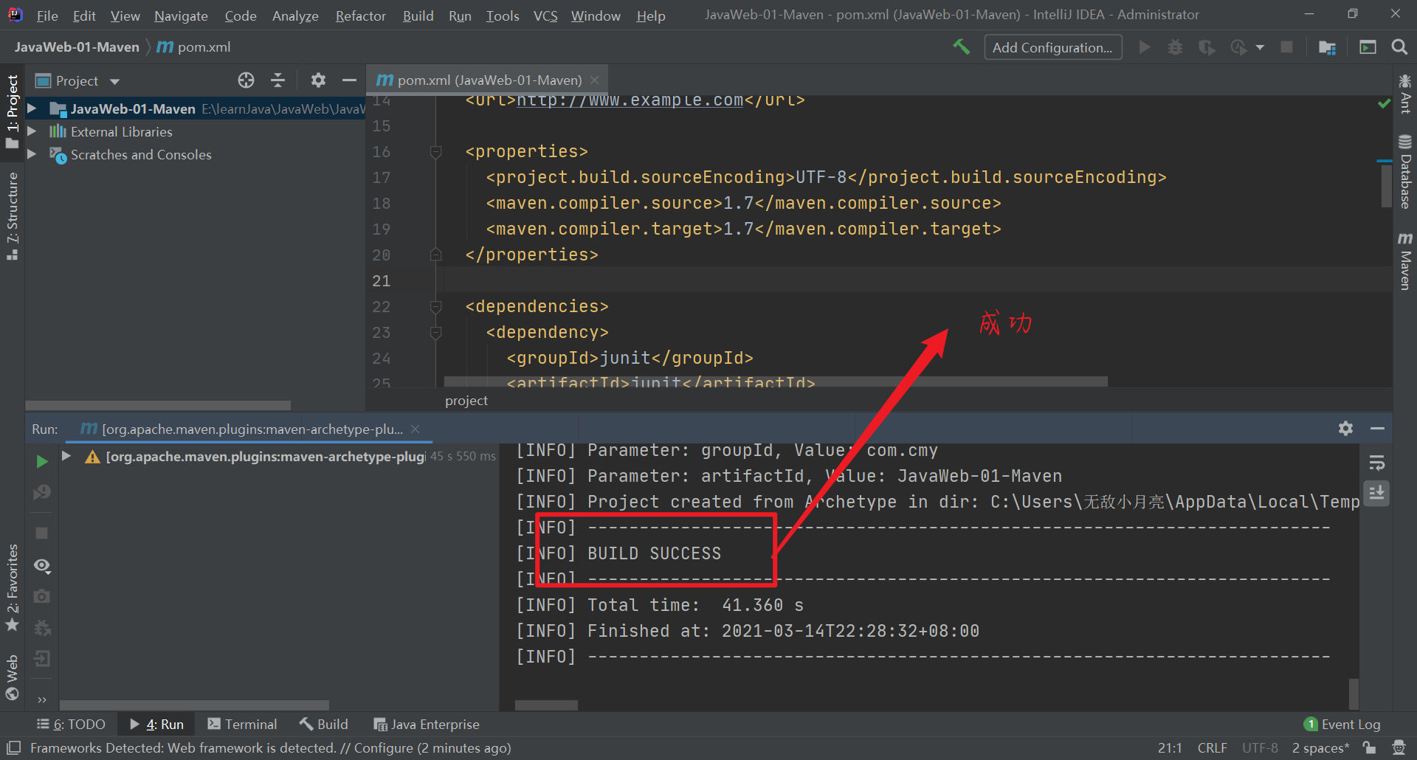Click the Build Project hammer icon
Image resolution: width=1417 pixels, height=760 pixels.
point(961,47)
